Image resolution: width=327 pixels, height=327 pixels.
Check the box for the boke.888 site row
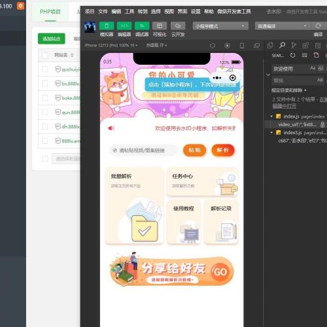(x=44, y=98)
